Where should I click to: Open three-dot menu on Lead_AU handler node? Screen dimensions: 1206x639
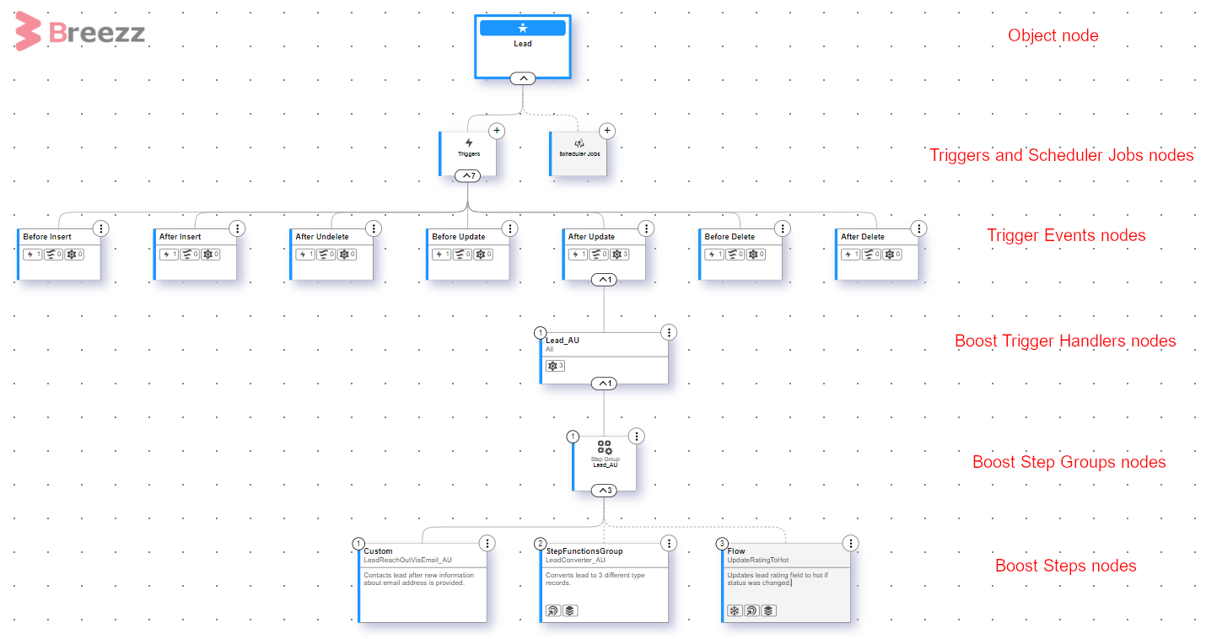tap(669, 332)
